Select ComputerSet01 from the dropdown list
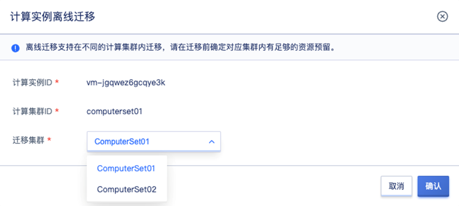 (x=126, y=168)
